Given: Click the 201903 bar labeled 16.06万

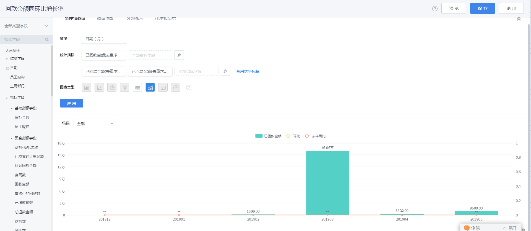Looking at the screenshot, I should pyautogui.click(x=327, y=183).
